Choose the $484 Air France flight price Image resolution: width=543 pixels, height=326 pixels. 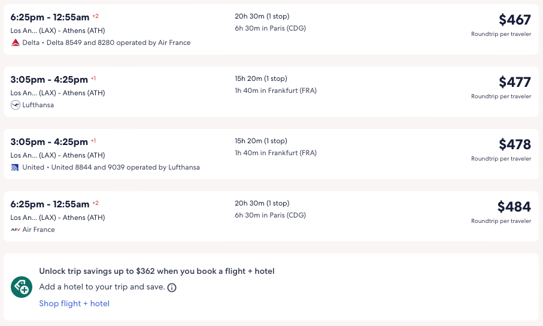click(x=514, y=207)
